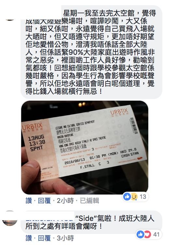Open the 2小時 timestamp link
Viewport: 174px width, 245px height.
click(65, 200)
